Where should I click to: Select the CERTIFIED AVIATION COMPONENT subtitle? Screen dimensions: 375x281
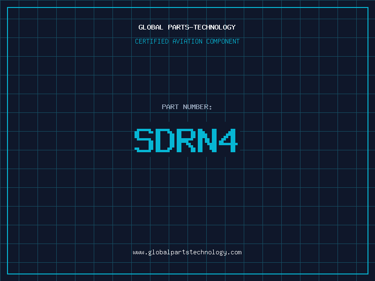[x=187, y=41]
